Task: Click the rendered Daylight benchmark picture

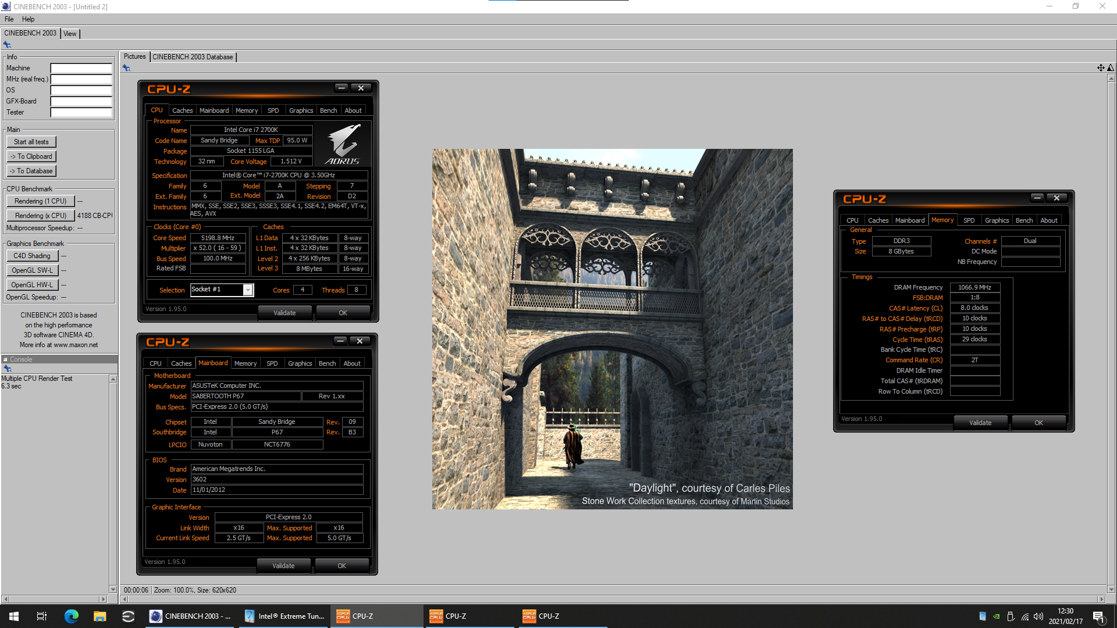Action: click(612, 329)
